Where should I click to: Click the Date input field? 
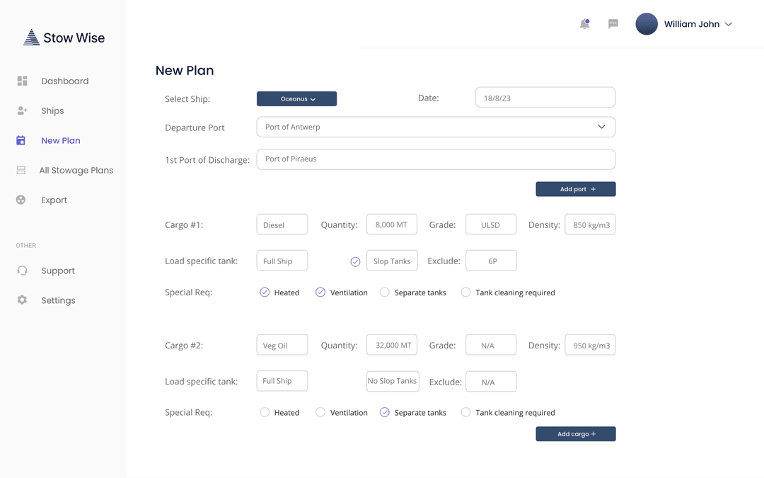[x=545, y=97]
